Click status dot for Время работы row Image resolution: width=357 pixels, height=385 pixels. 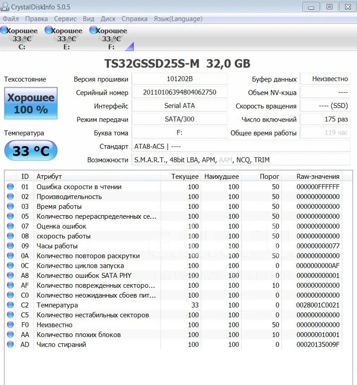point(10,206)
